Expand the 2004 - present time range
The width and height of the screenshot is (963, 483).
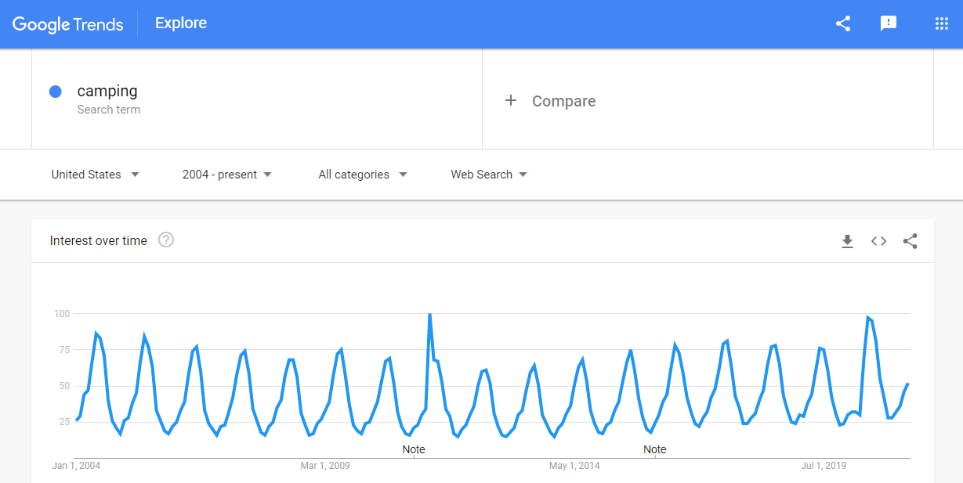226,175
